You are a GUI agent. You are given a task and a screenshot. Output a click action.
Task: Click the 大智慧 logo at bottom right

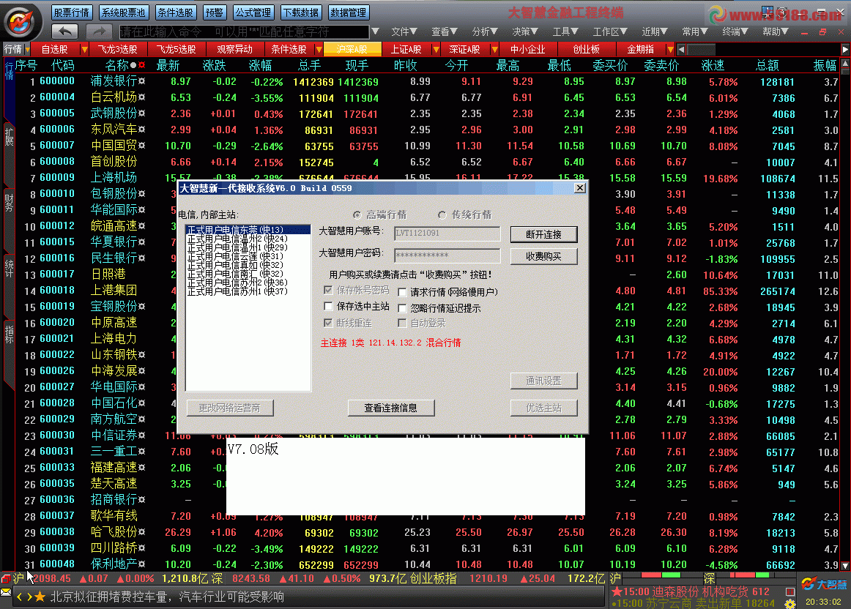(x=824, y=584)
